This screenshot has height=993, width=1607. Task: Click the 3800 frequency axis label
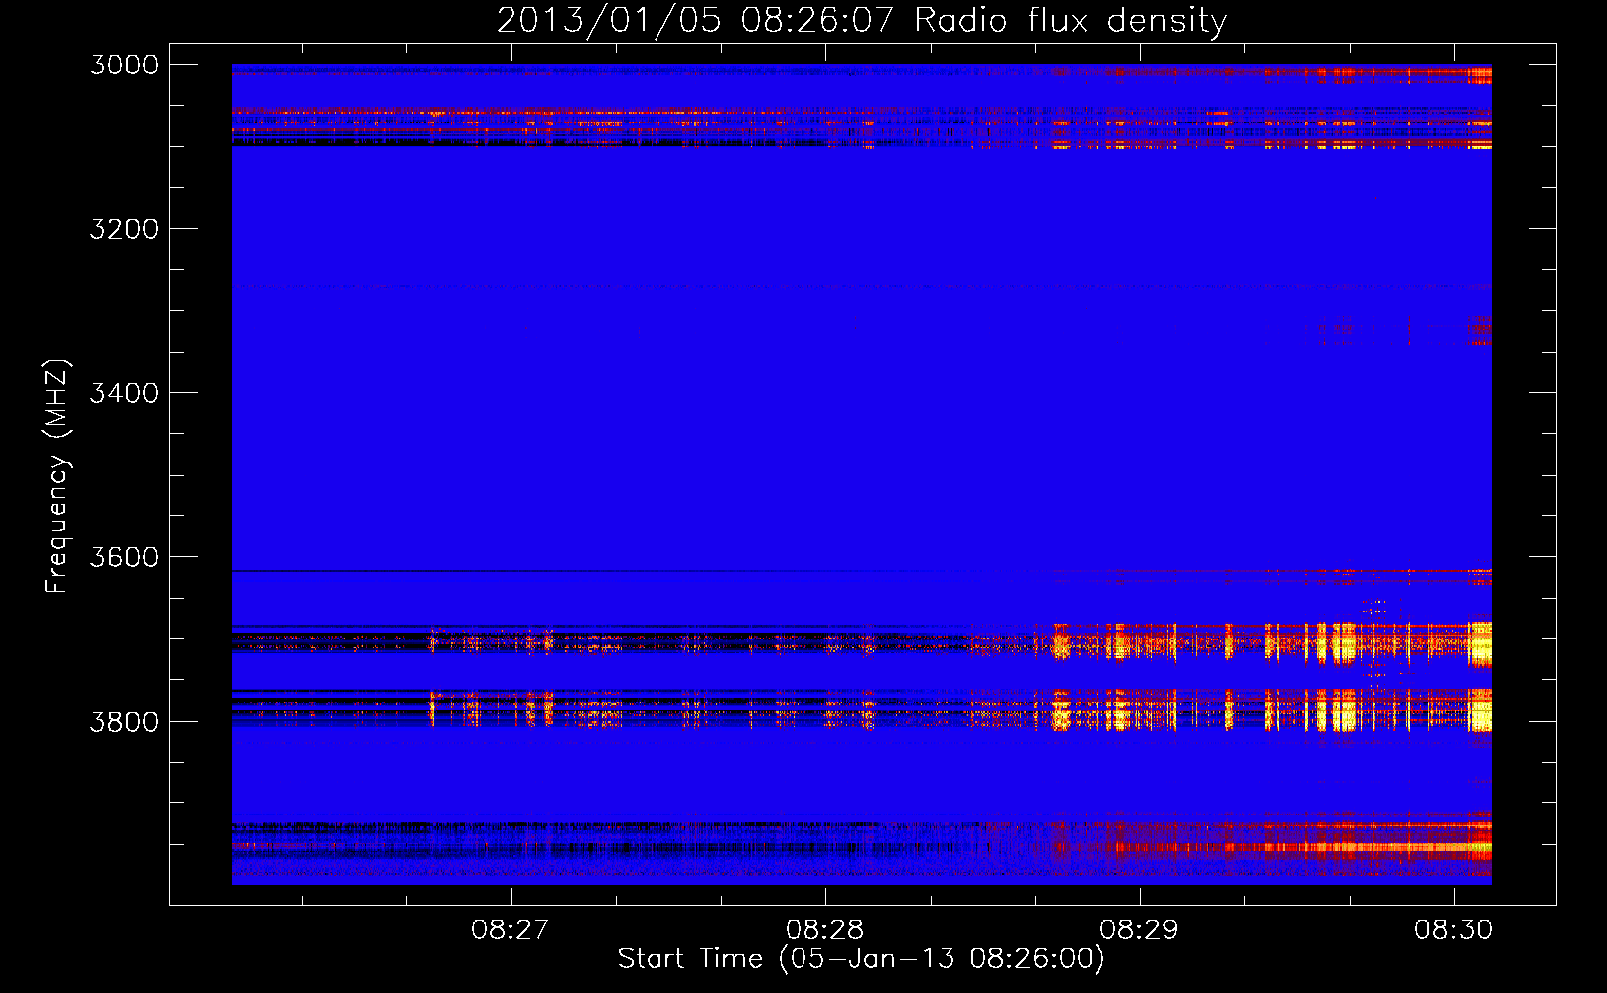(x=124, y=721)
